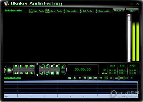Click the magnifier zoom out icon
The height and width of the screenshot is (102, 143).
click(x=58, y=66)
